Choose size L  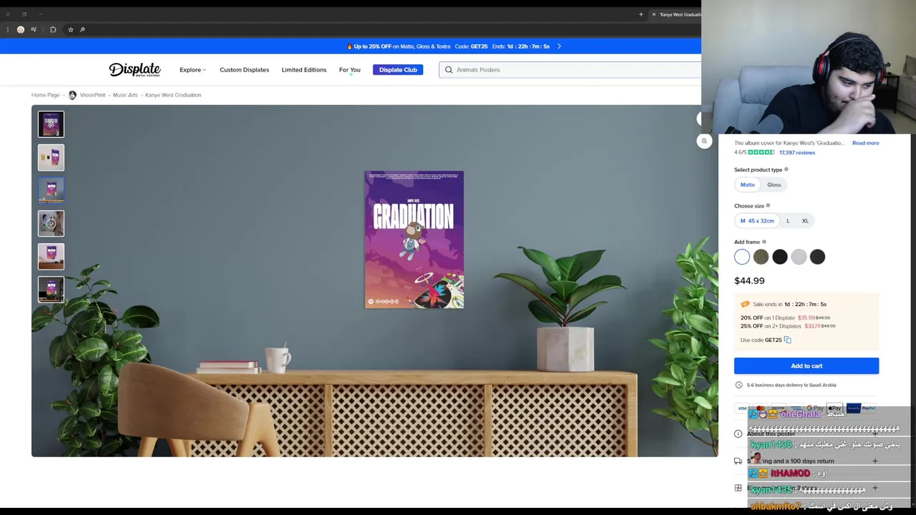click(x=788, y=220)
